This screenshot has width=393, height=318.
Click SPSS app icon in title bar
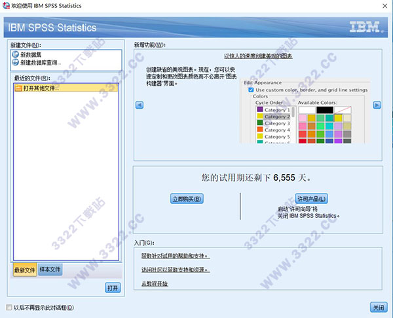pyautogui.click(x=6, y=5)
